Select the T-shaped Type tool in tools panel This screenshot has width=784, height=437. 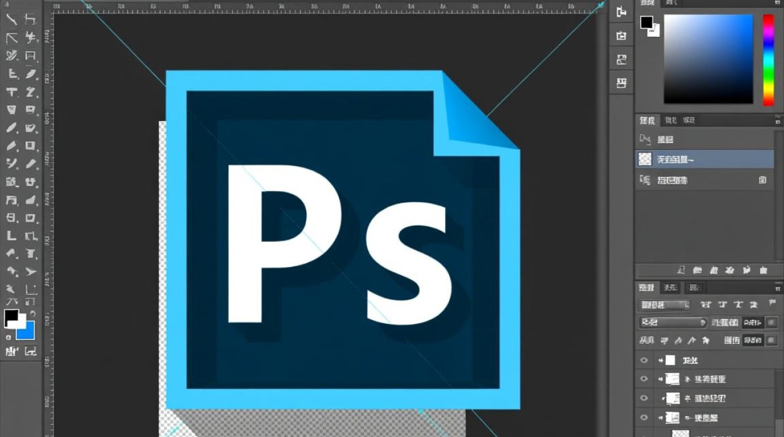pyautogui.click(x=12, y=91)
